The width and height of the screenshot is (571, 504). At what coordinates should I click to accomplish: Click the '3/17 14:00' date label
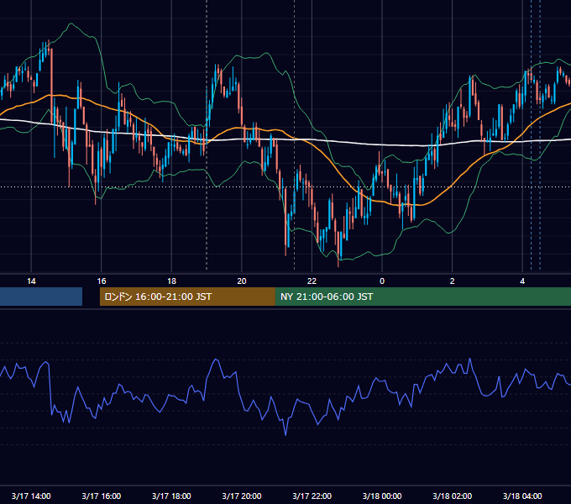point(31,496)
